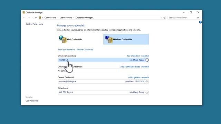
Task: Select the SSO_POP_Device entry
Action: [x=103, y=92]
